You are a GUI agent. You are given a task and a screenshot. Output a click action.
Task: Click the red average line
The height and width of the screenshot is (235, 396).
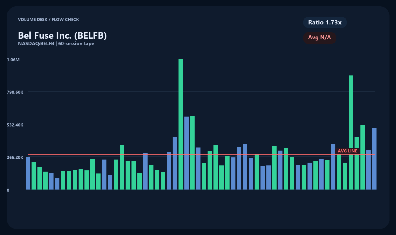click(x=201, y=154)
